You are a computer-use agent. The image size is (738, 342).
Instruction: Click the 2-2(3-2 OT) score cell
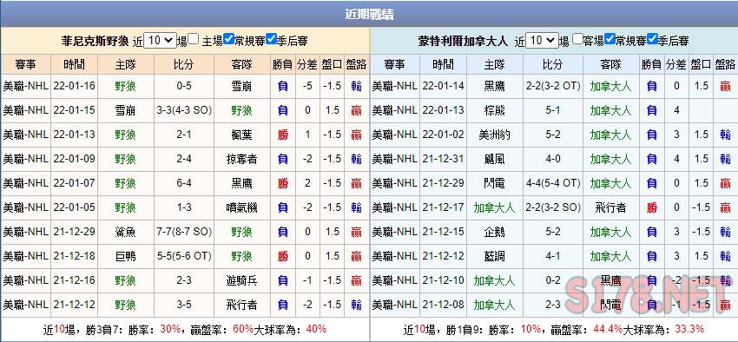click(553, 86)
